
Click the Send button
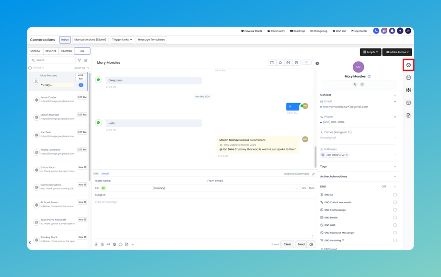click(x=301, y=244)
